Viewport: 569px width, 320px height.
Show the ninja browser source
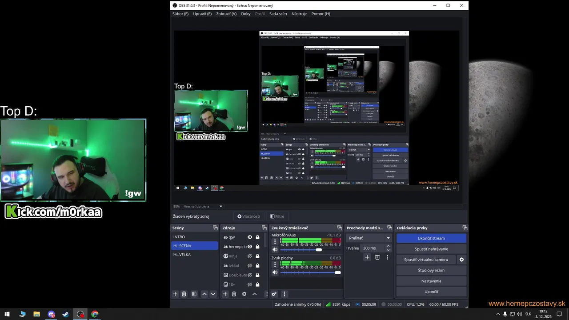click(x=250, y=256)
